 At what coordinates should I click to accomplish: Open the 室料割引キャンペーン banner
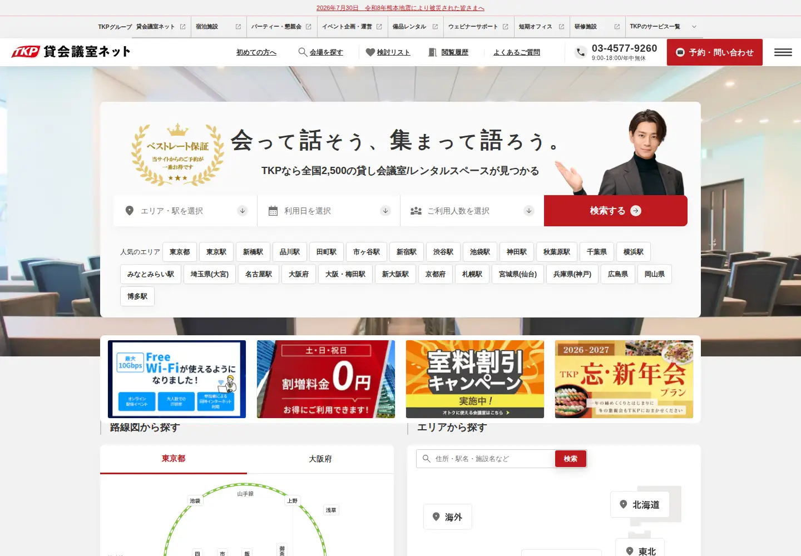point(475,379)
